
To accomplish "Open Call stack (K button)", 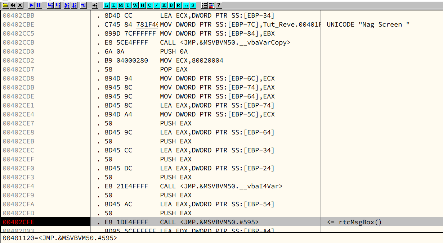I will point(164,5).
